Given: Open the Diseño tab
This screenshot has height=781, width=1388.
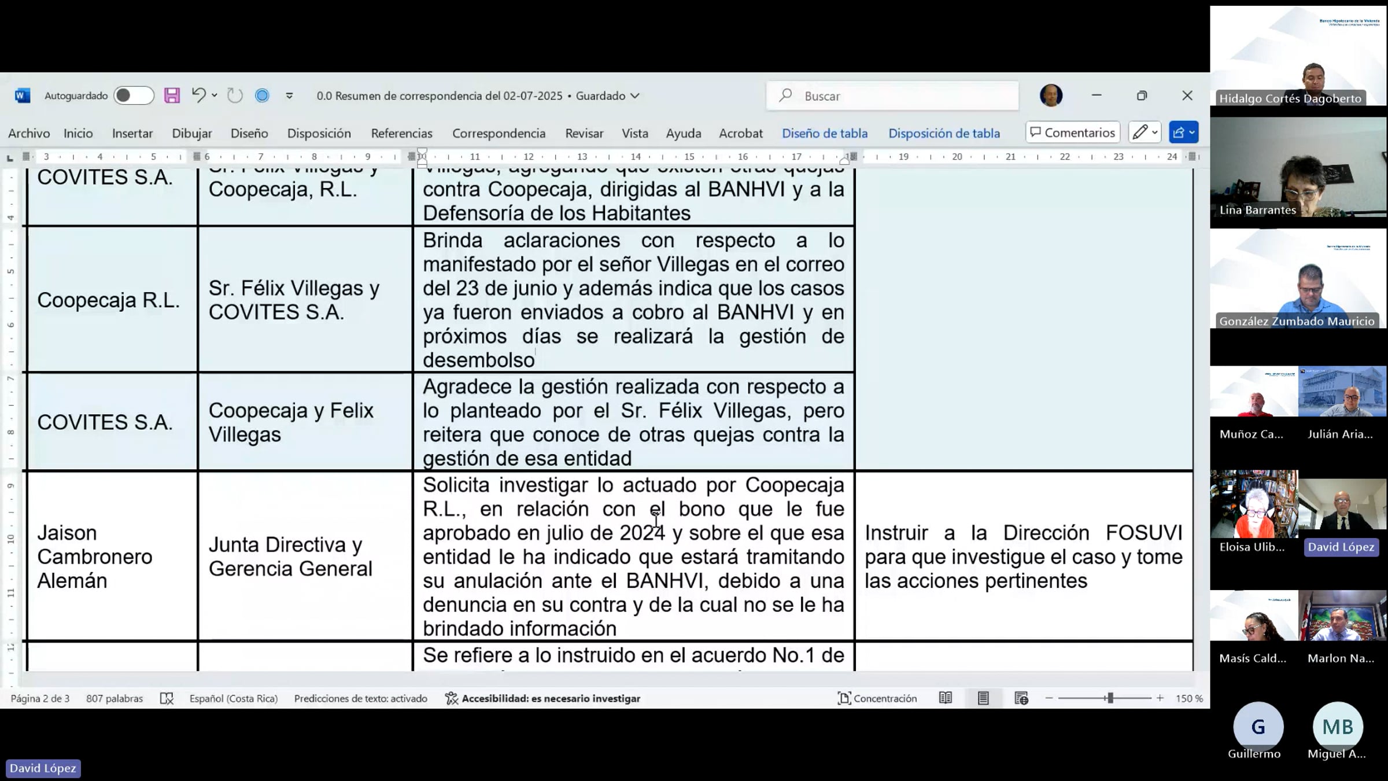Looking at the screenshot, I should 249,133.
